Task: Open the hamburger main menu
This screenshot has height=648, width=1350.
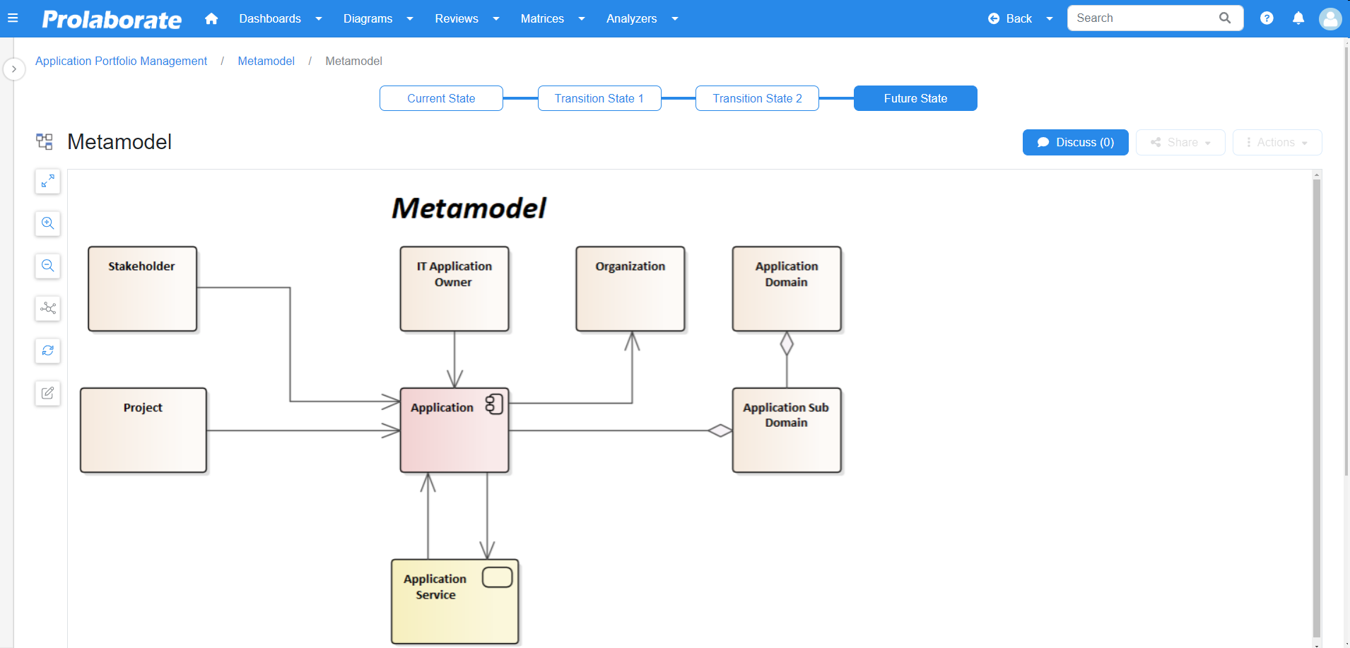Action: (13, 18)
